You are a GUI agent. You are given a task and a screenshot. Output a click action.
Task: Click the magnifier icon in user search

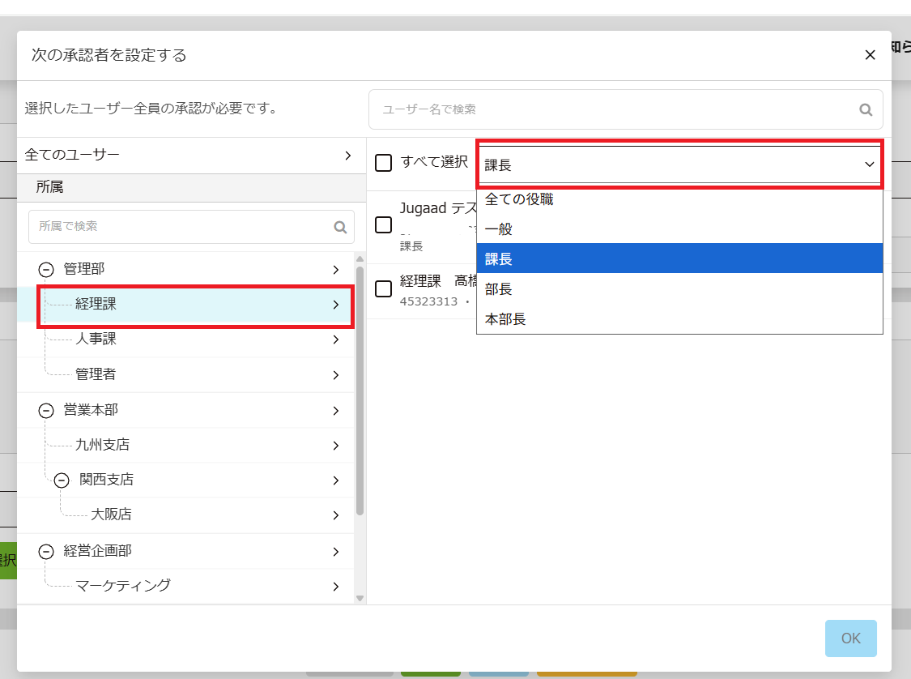(x=865, y=110)
